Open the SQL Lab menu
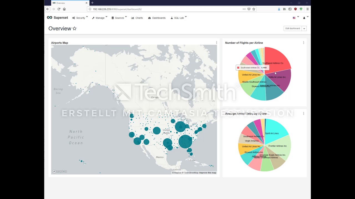Screen dimensions: 355x199 pyautogui.click(x=179, y=18)
